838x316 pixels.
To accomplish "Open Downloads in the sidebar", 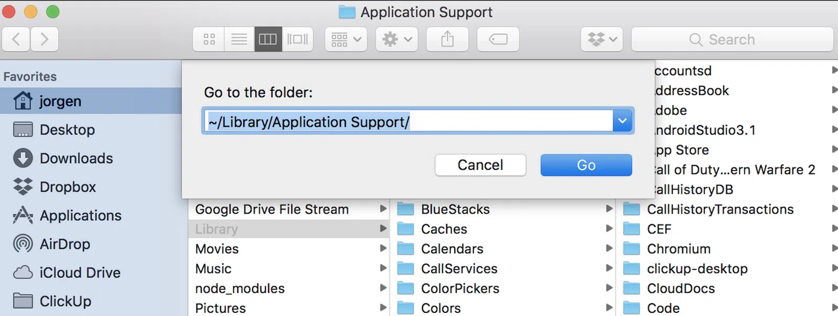I will click(76, 158).
